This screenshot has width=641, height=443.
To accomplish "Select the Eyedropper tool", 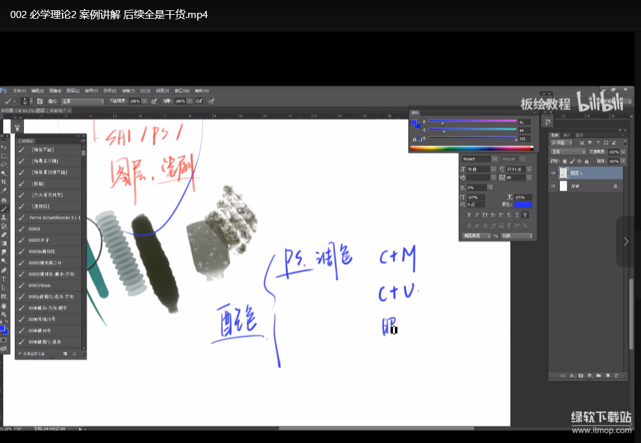I will point(4,191).
